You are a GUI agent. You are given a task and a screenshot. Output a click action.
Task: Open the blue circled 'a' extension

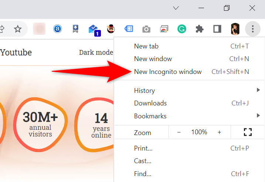point(57,29)
